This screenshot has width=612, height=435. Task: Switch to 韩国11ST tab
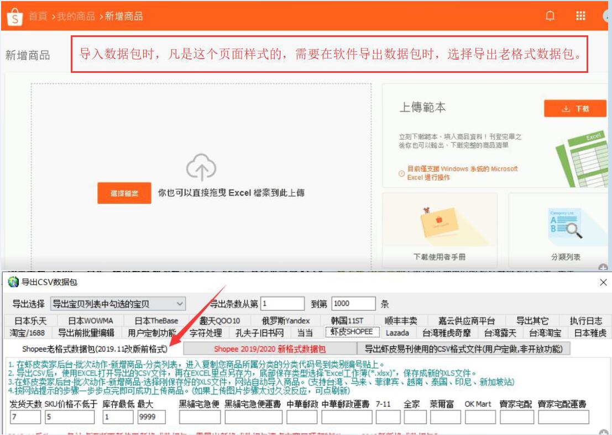pyautogui.click(x=347, y=321)
